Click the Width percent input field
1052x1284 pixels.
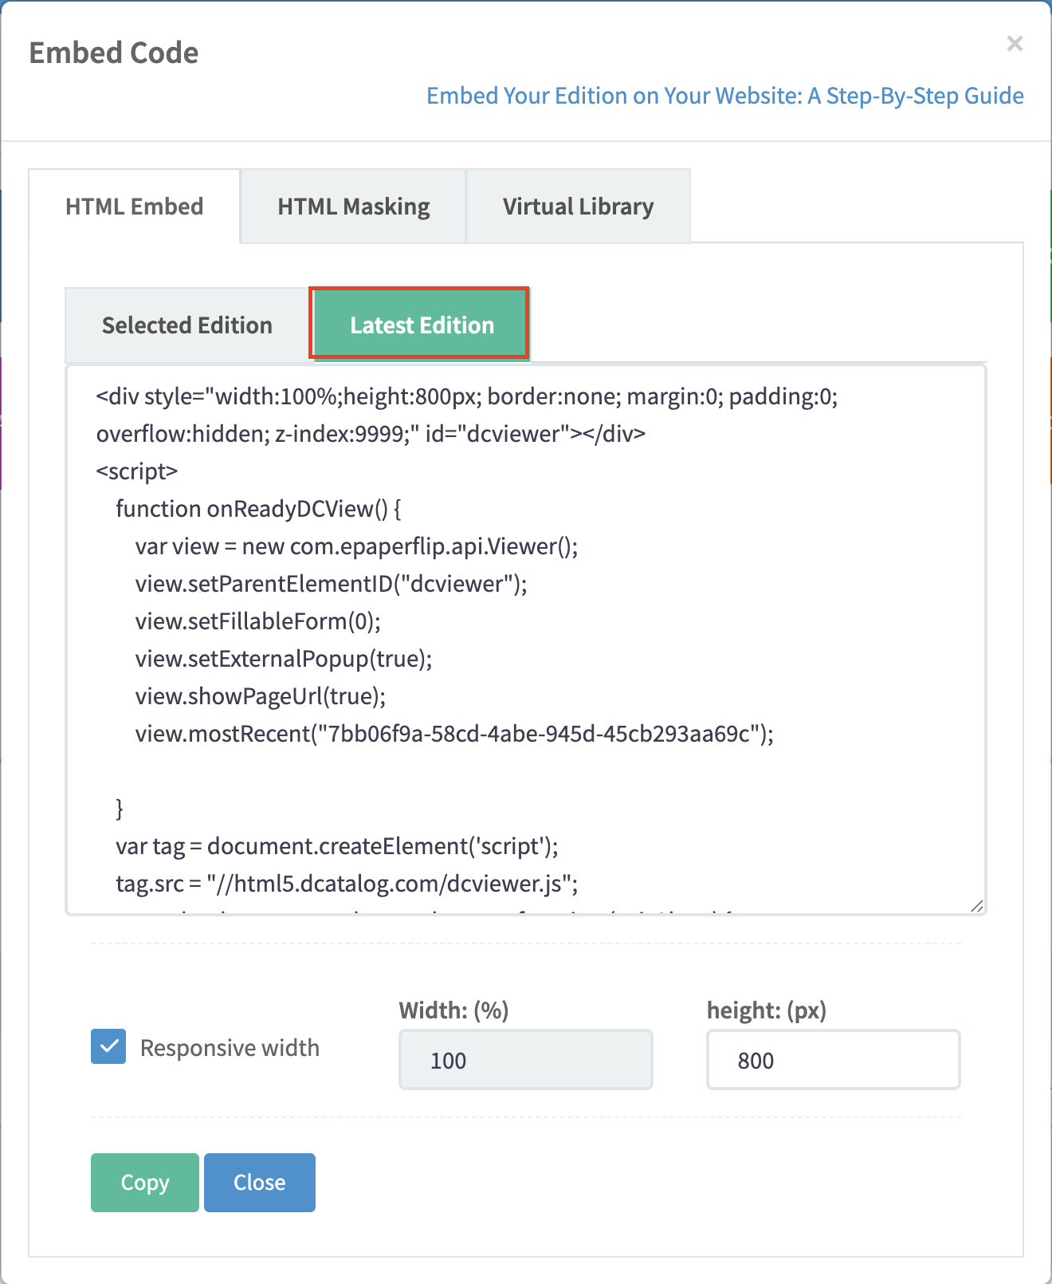525,1060
